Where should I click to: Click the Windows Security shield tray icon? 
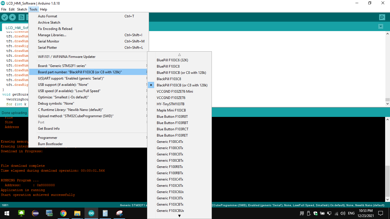315,213
